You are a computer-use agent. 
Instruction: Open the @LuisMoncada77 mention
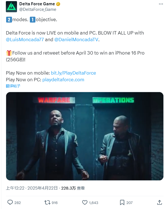click(x=25, y=40)
